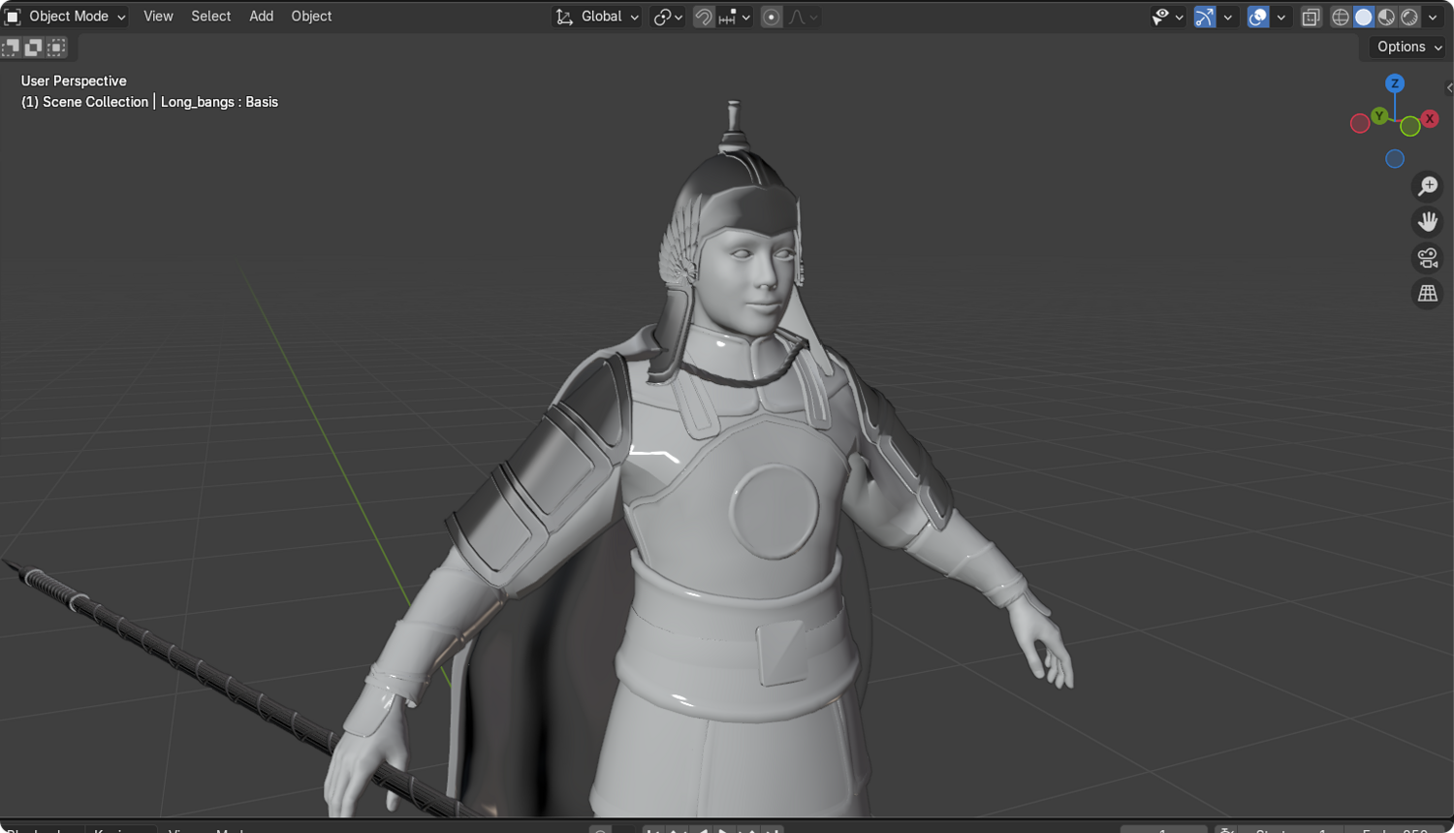
Task: Toggle proportional editing
Action: [772, 16]
